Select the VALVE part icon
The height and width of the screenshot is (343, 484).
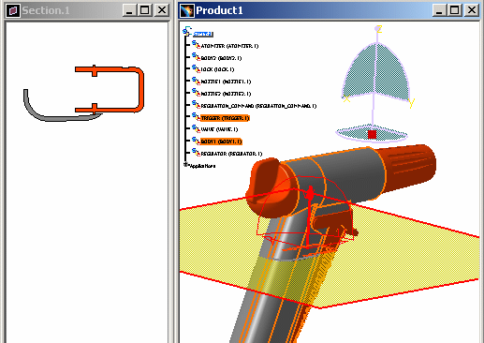click(x=196, y=128)
